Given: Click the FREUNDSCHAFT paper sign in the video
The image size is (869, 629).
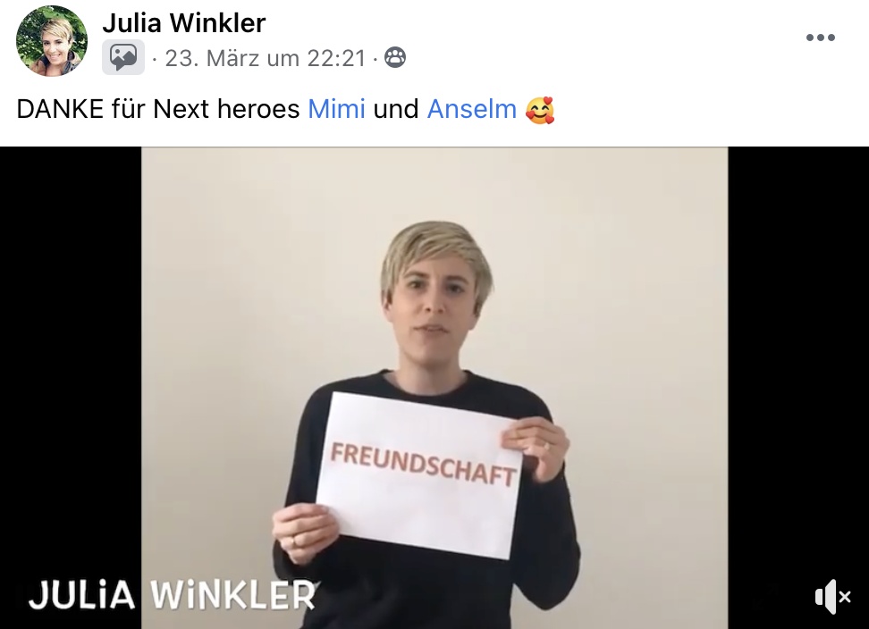Looking at the screenshot, I should click(x=419, y=475).
